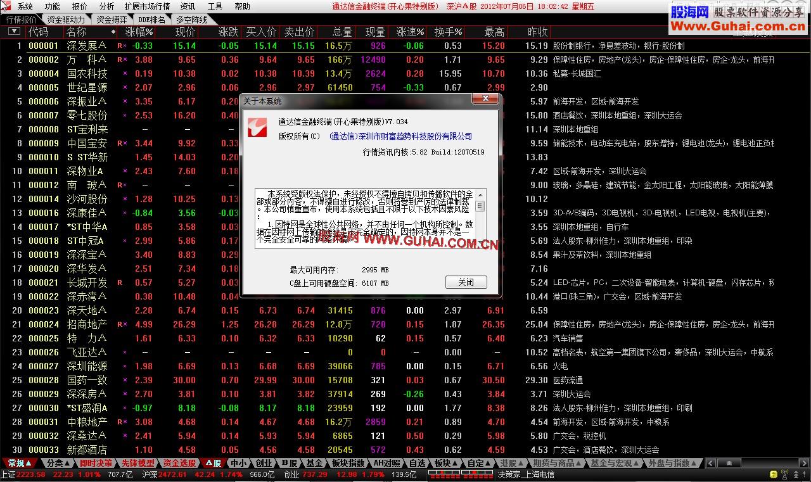This screenshot has width=811, height=482.
Task: Select stock row 000002 万科A
Action: [x=405, y=60]
